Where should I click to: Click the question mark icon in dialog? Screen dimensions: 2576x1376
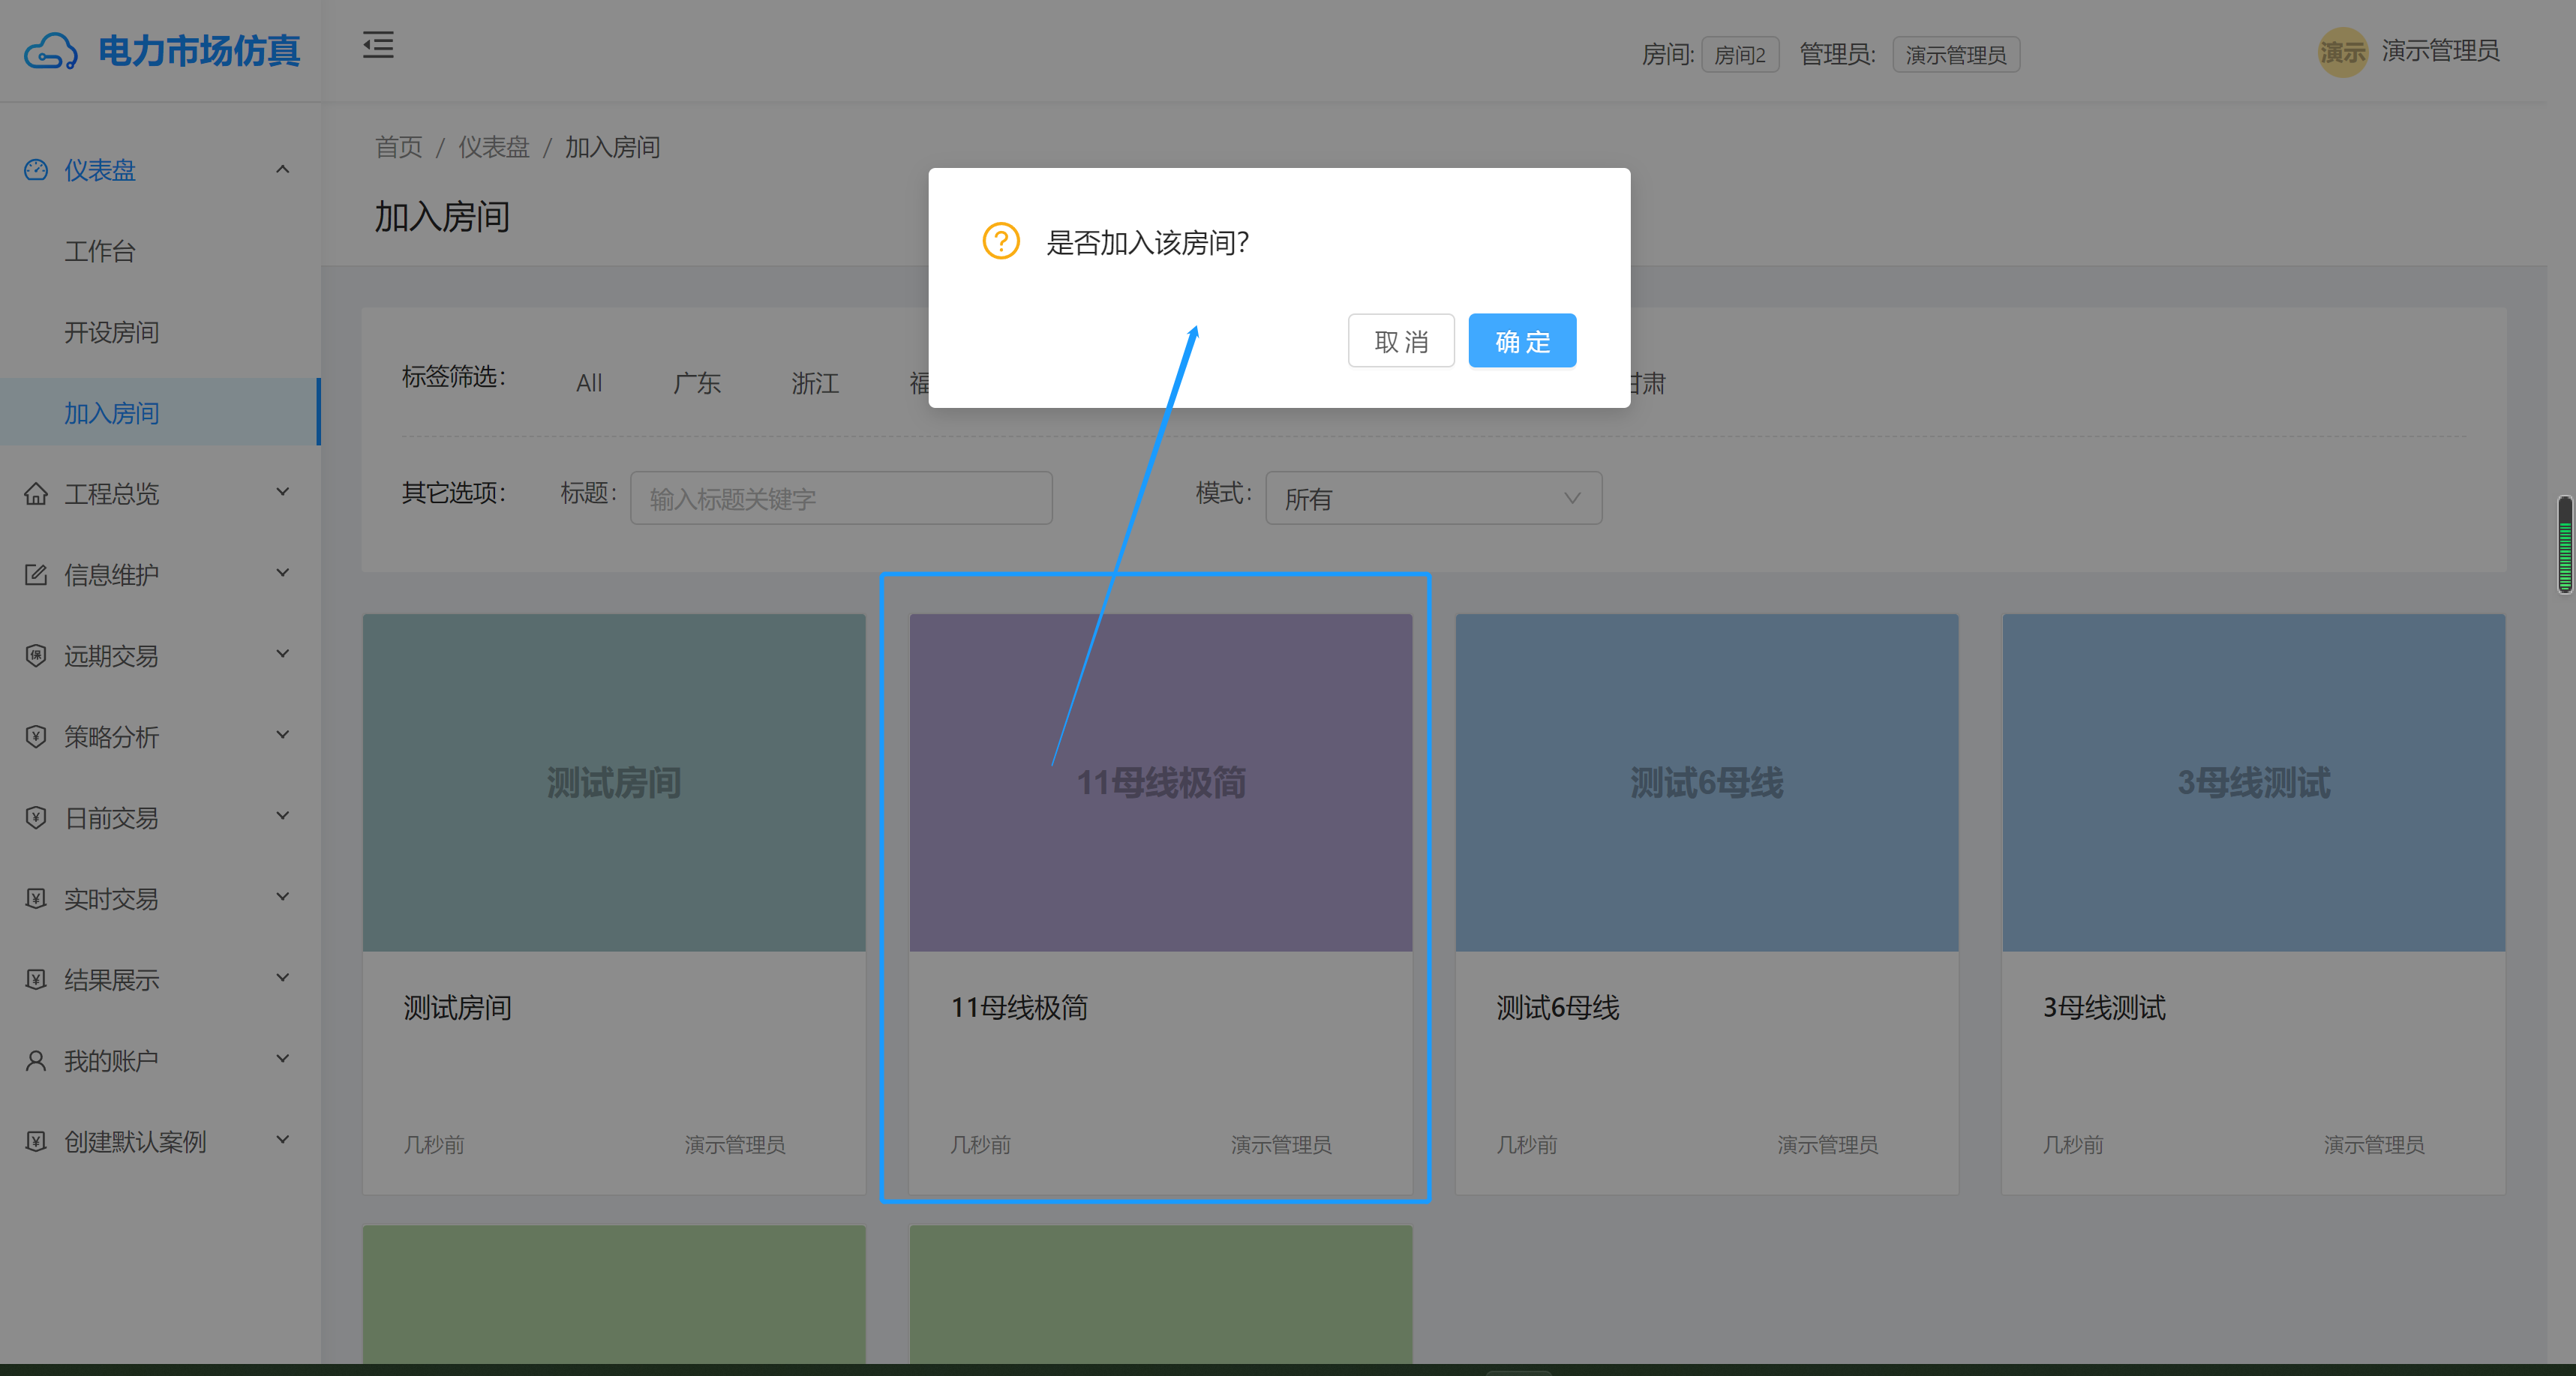[x=1001, y=241]
